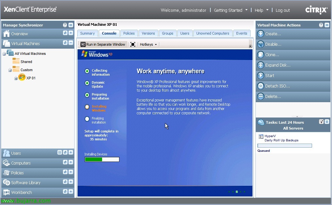Refresh the Users section
The height and width of the screenshot is (205, 332).
65,152
